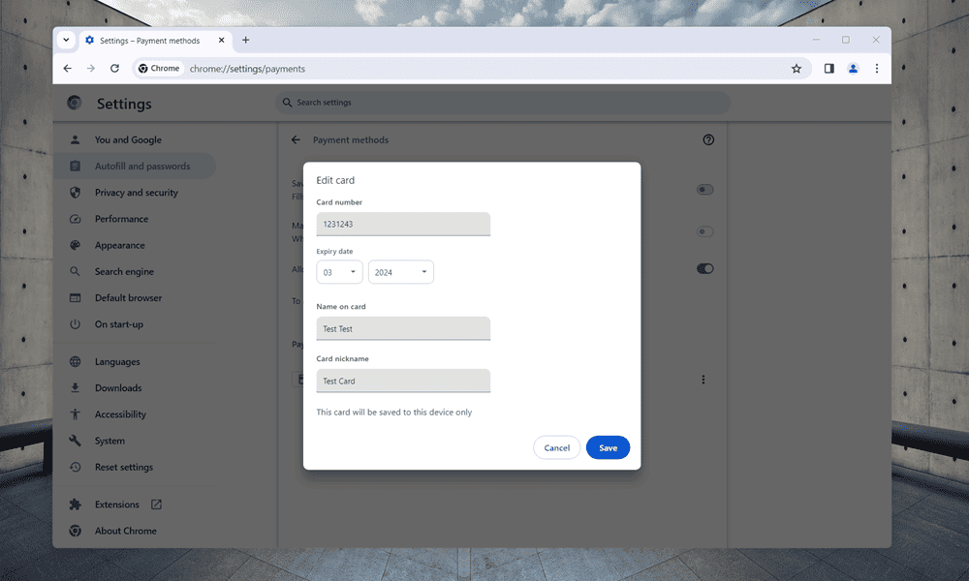Viewport: 969px width, 581px height.
Task: Open the Chrome profile avatar menu
Action: (853, 69)
